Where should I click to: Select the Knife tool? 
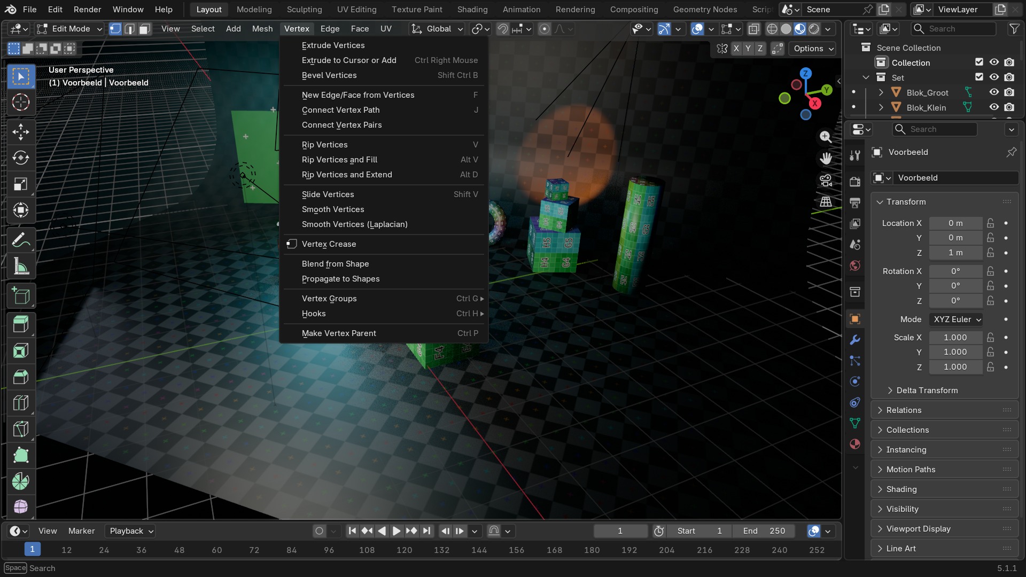21,430
